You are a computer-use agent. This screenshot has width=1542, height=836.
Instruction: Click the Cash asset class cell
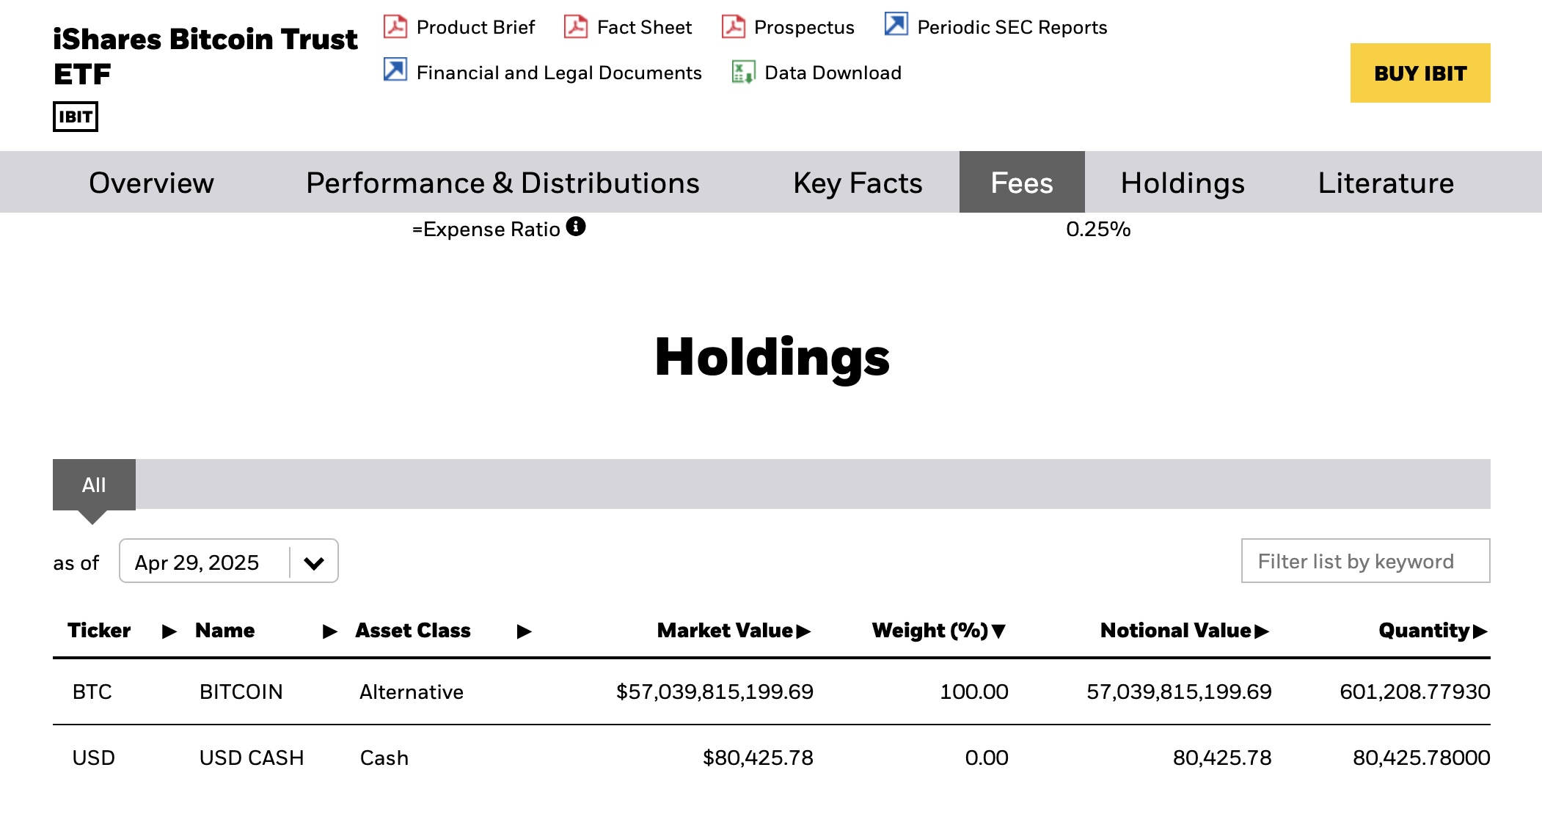pos(384,758)
